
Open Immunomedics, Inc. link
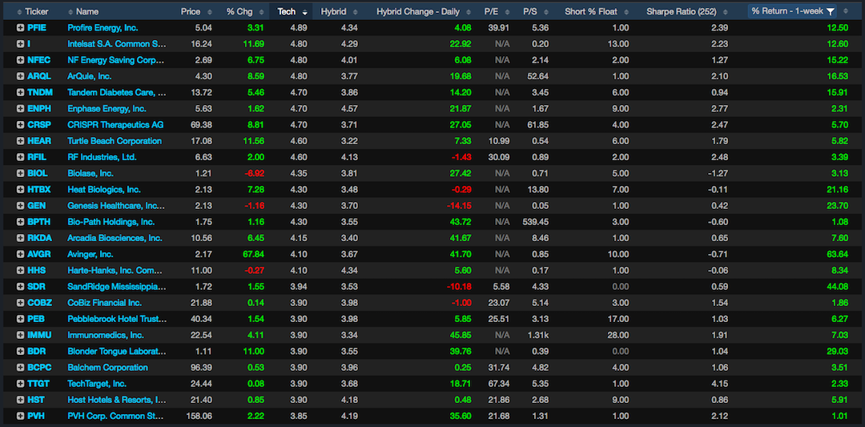[x=106, y=335]
